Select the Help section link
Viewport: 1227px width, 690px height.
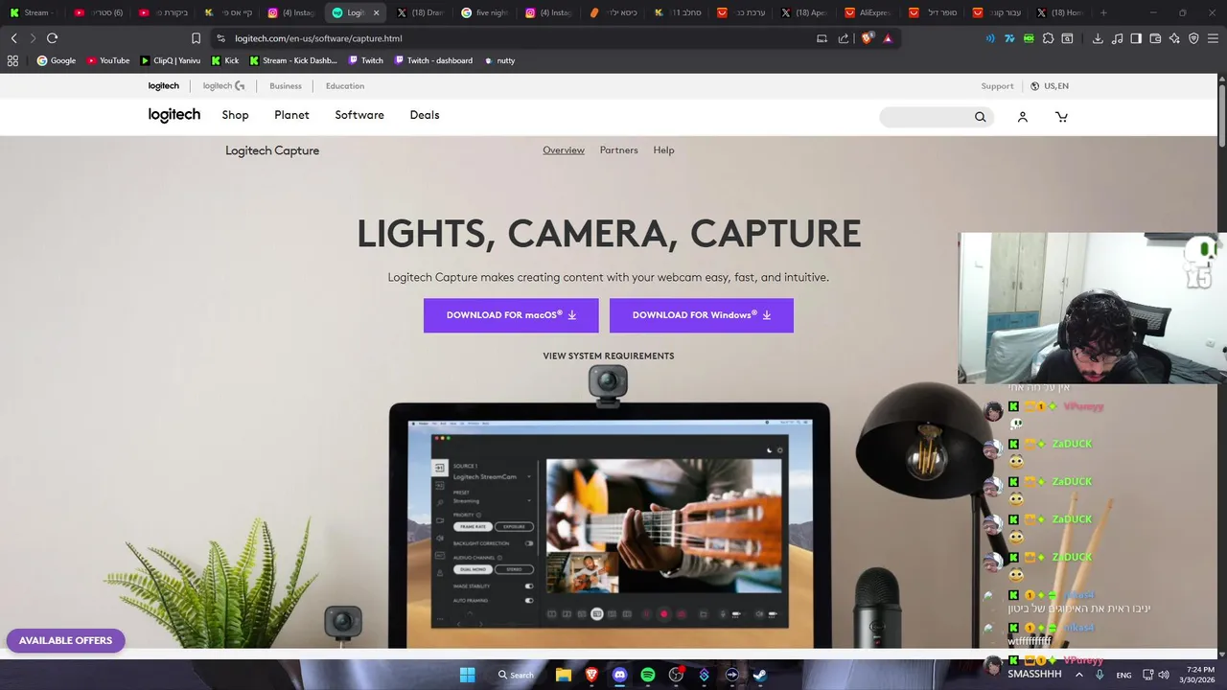(663, 150)
